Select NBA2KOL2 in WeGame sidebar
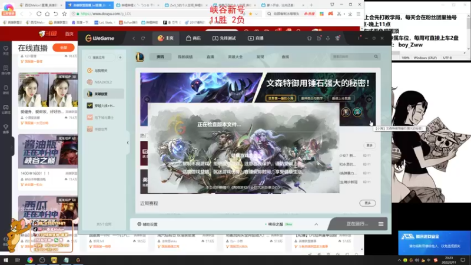Image resolution: width=471 pixels, height=265 pixels. point(104,82)
